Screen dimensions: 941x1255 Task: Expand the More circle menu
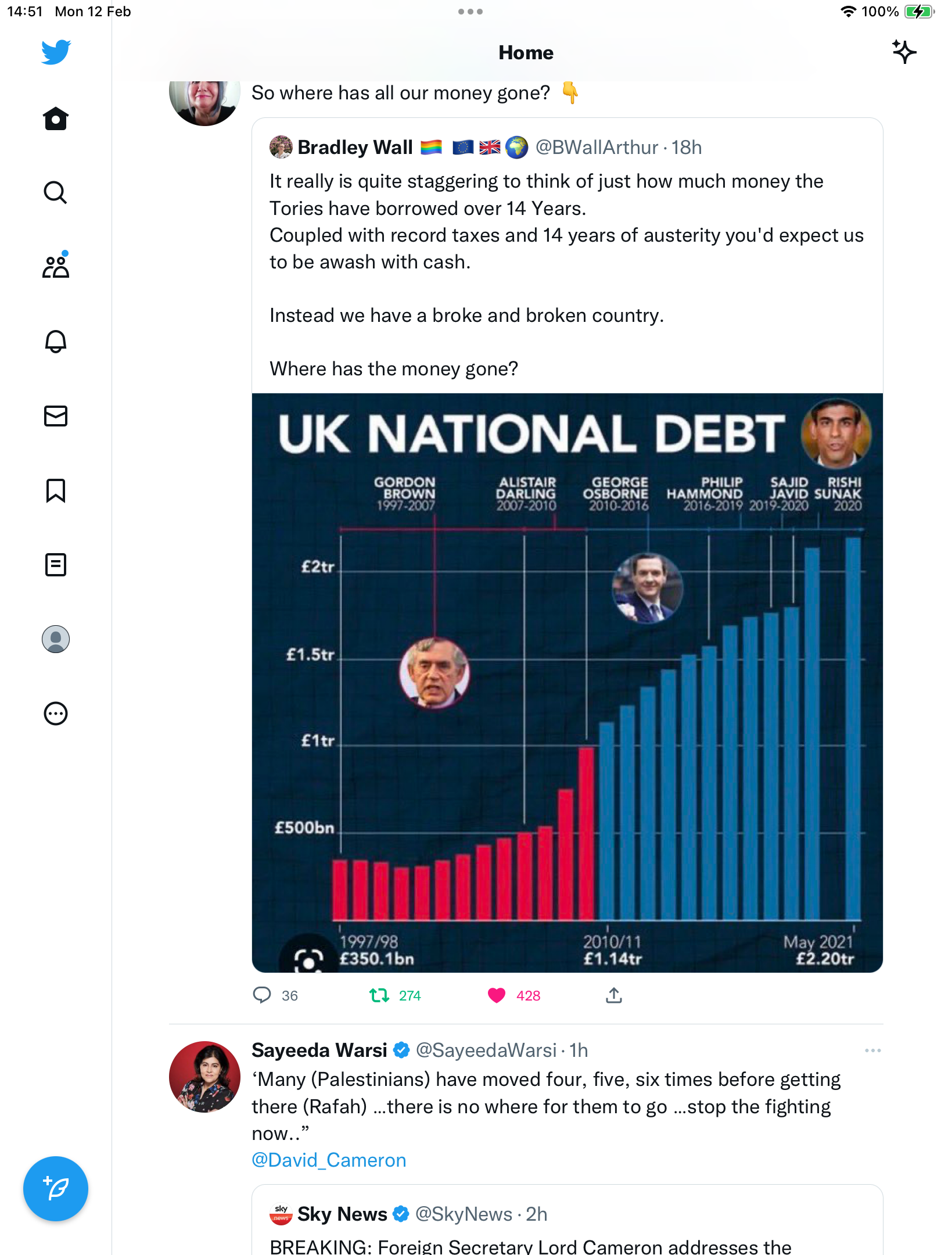(56, 713)
